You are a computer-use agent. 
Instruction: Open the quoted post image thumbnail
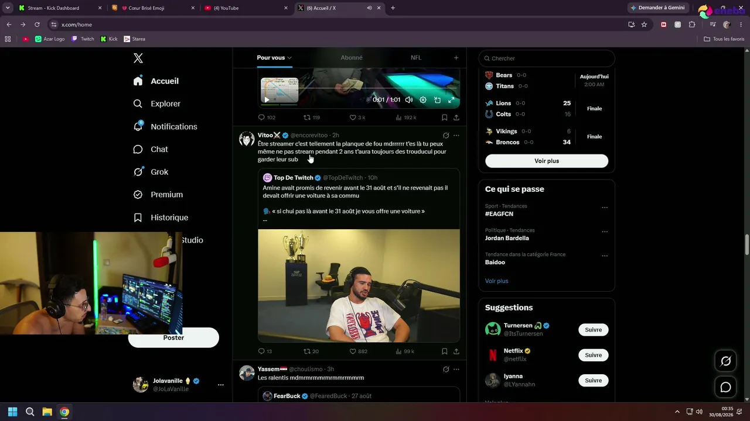click(359, 285)
